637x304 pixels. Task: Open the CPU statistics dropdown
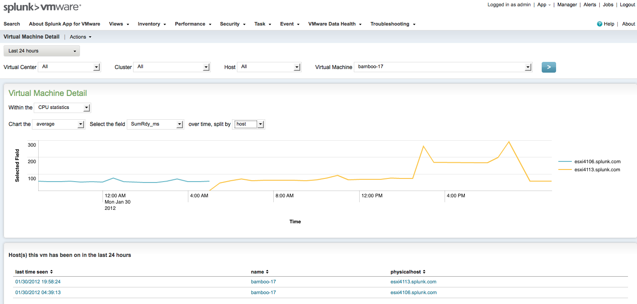pyautogui.click(x=62, y=108)
